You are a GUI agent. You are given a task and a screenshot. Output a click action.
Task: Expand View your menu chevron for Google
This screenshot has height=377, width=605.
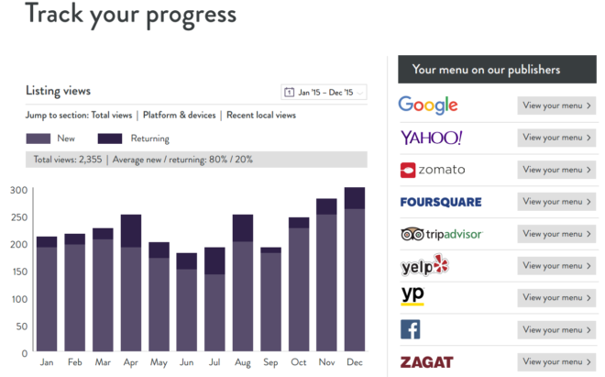click(588, 105)
